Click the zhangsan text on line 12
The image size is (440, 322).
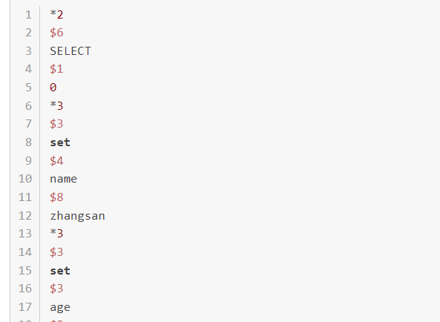pyautogui.click(x=77, y=216)
